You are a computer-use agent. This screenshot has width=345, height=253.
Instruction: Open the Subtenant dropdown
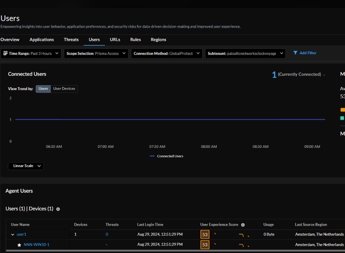(x=245, y=53)
